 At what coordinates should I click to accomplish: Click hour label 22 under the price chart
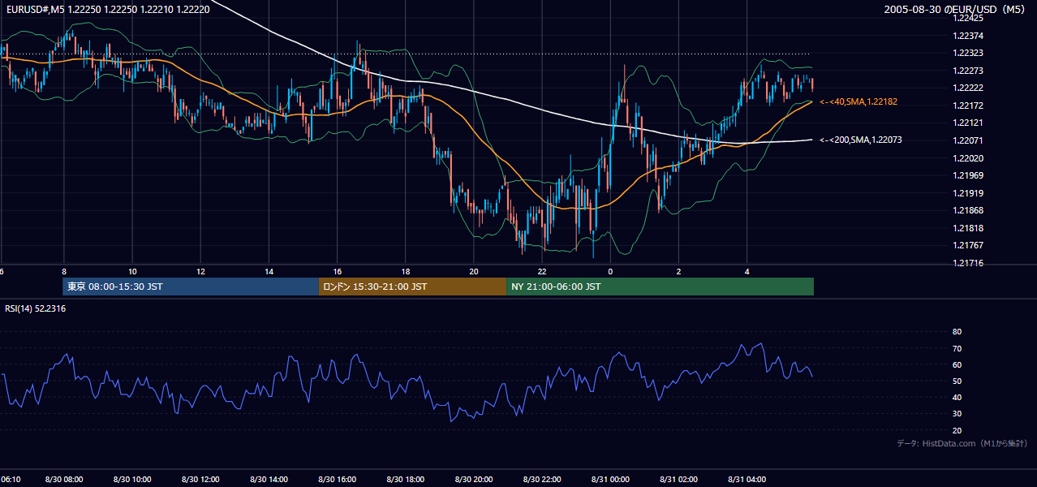tap(542, 271)
